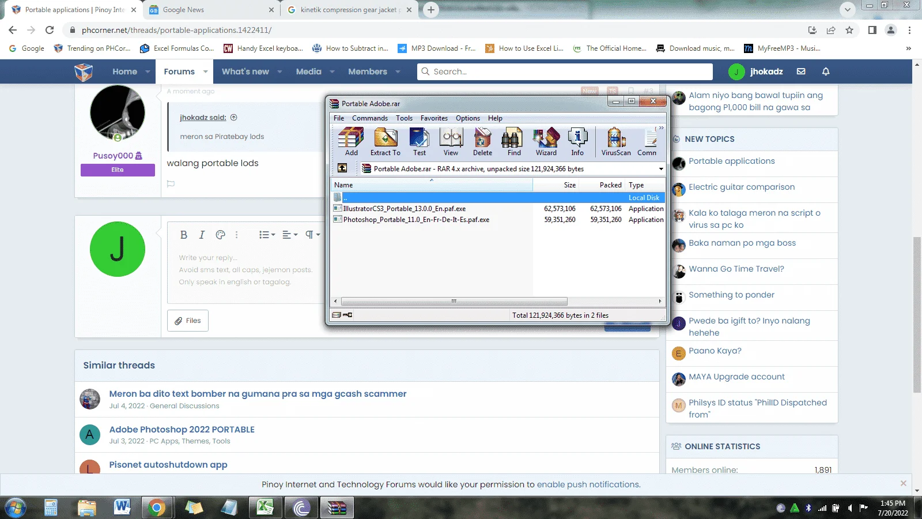Select the IllustratorCS3_Portable_13.0.0_En.paf.exe file
The width and height of the screenshot is (922, 519).
pos(404,209)
